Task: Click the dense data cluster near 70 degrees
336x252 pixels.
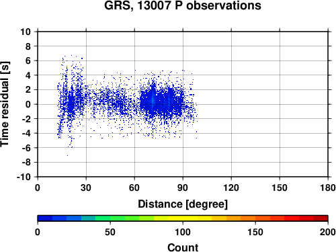Action: (153, 102)
